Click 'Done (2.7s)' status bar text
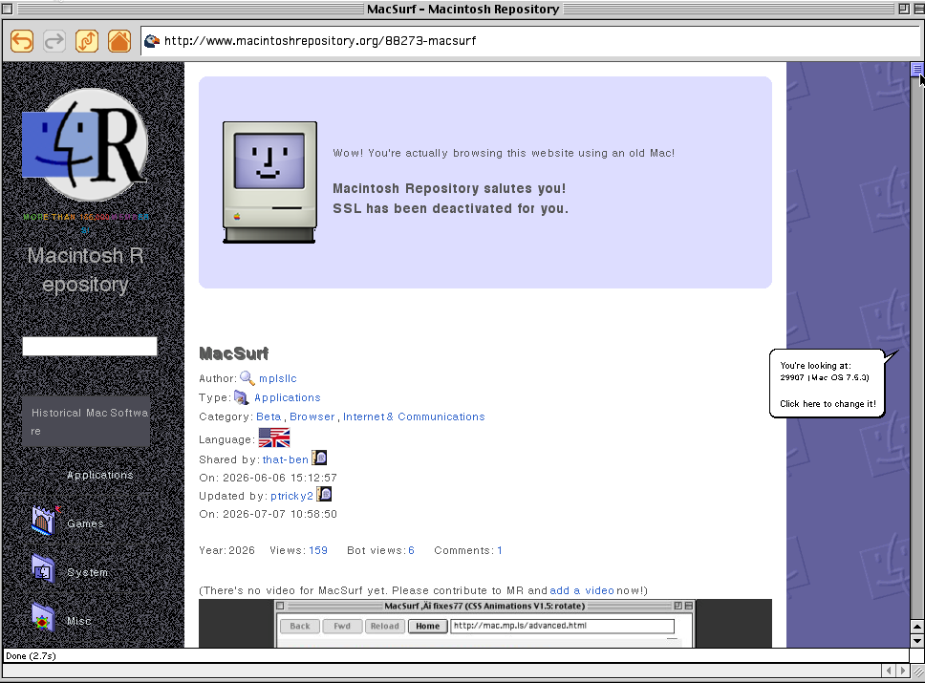The image size is (925, 683). tap(31, 656)
